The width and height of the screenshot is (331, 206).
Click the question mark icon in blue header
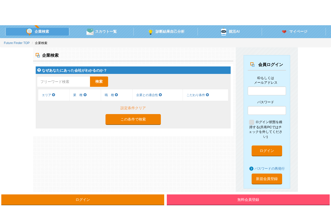pos(39,70)
